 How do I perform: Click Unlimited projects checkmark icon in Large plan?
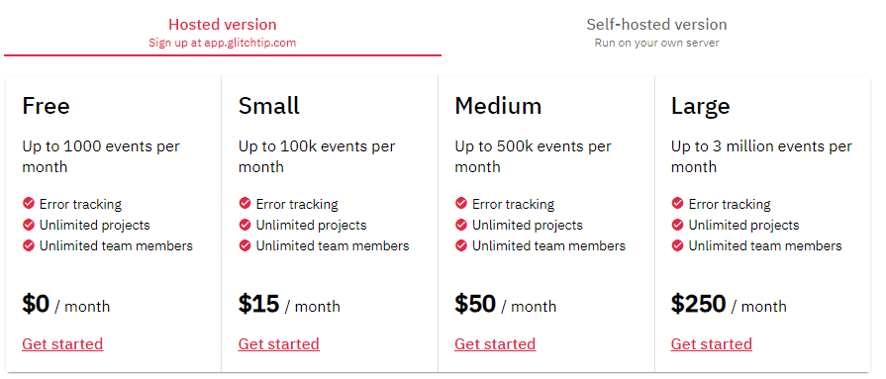[677, 225]
